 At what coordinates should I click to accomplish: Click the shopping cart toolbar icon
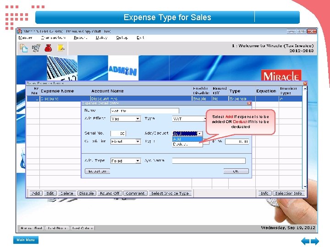click(36, 48)
